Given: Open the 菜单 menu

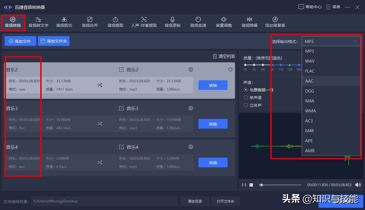Looking at the screenshot, I should pos(333,7).
